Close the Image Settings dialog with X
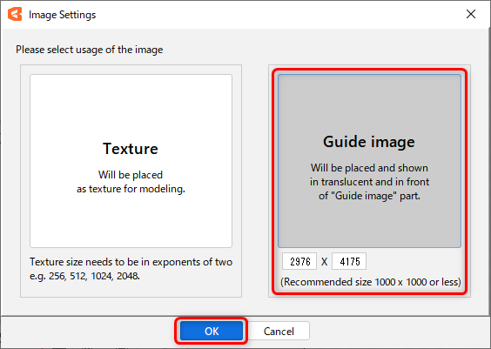 click(471, 14)
